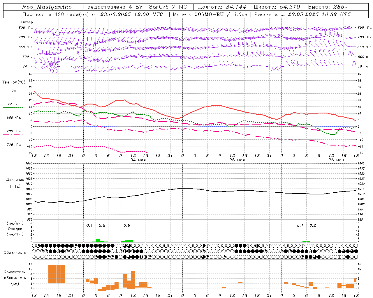Select the 0.2 precipitation amount value
Image resolution: width=373 pixels, height=298 pixels.
pos(313,225)
